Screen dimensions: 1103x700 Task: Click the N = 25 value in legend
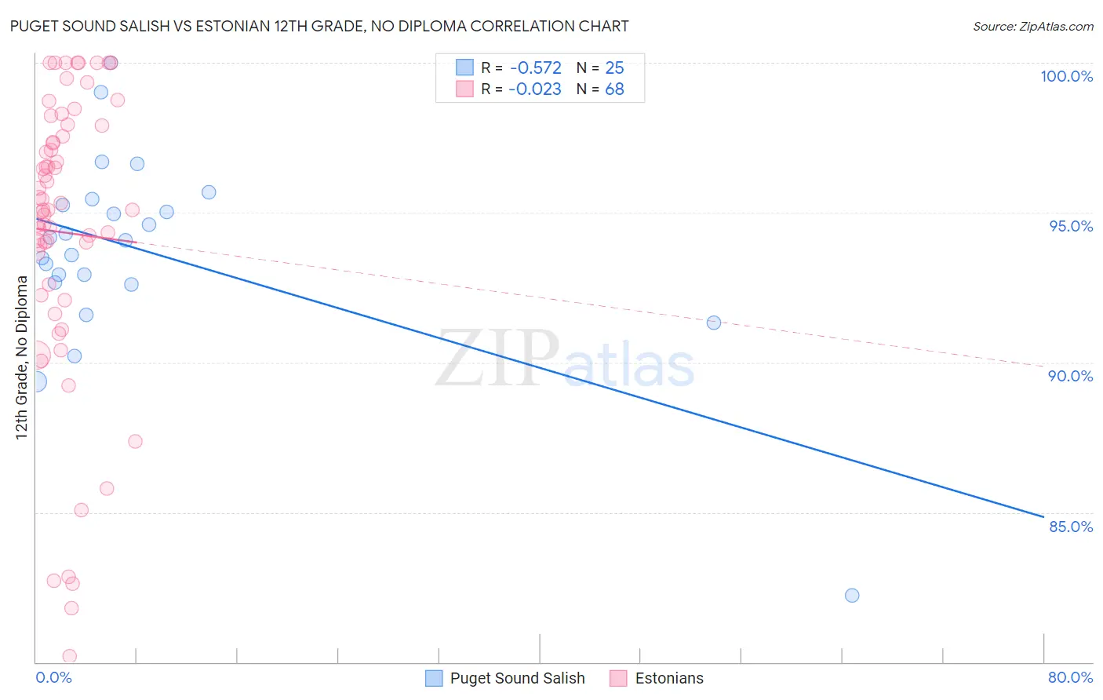(x=600, y=67)
